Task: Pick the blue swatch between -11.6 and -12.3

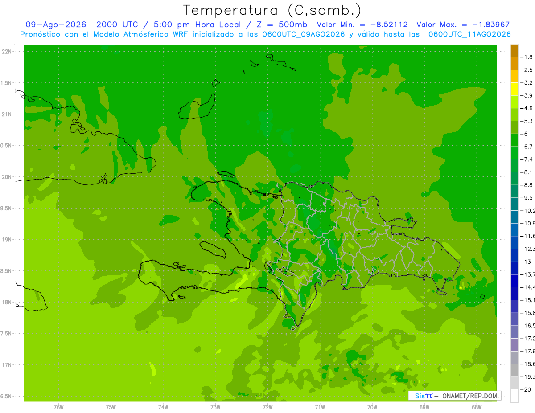Action: (514, 242)
